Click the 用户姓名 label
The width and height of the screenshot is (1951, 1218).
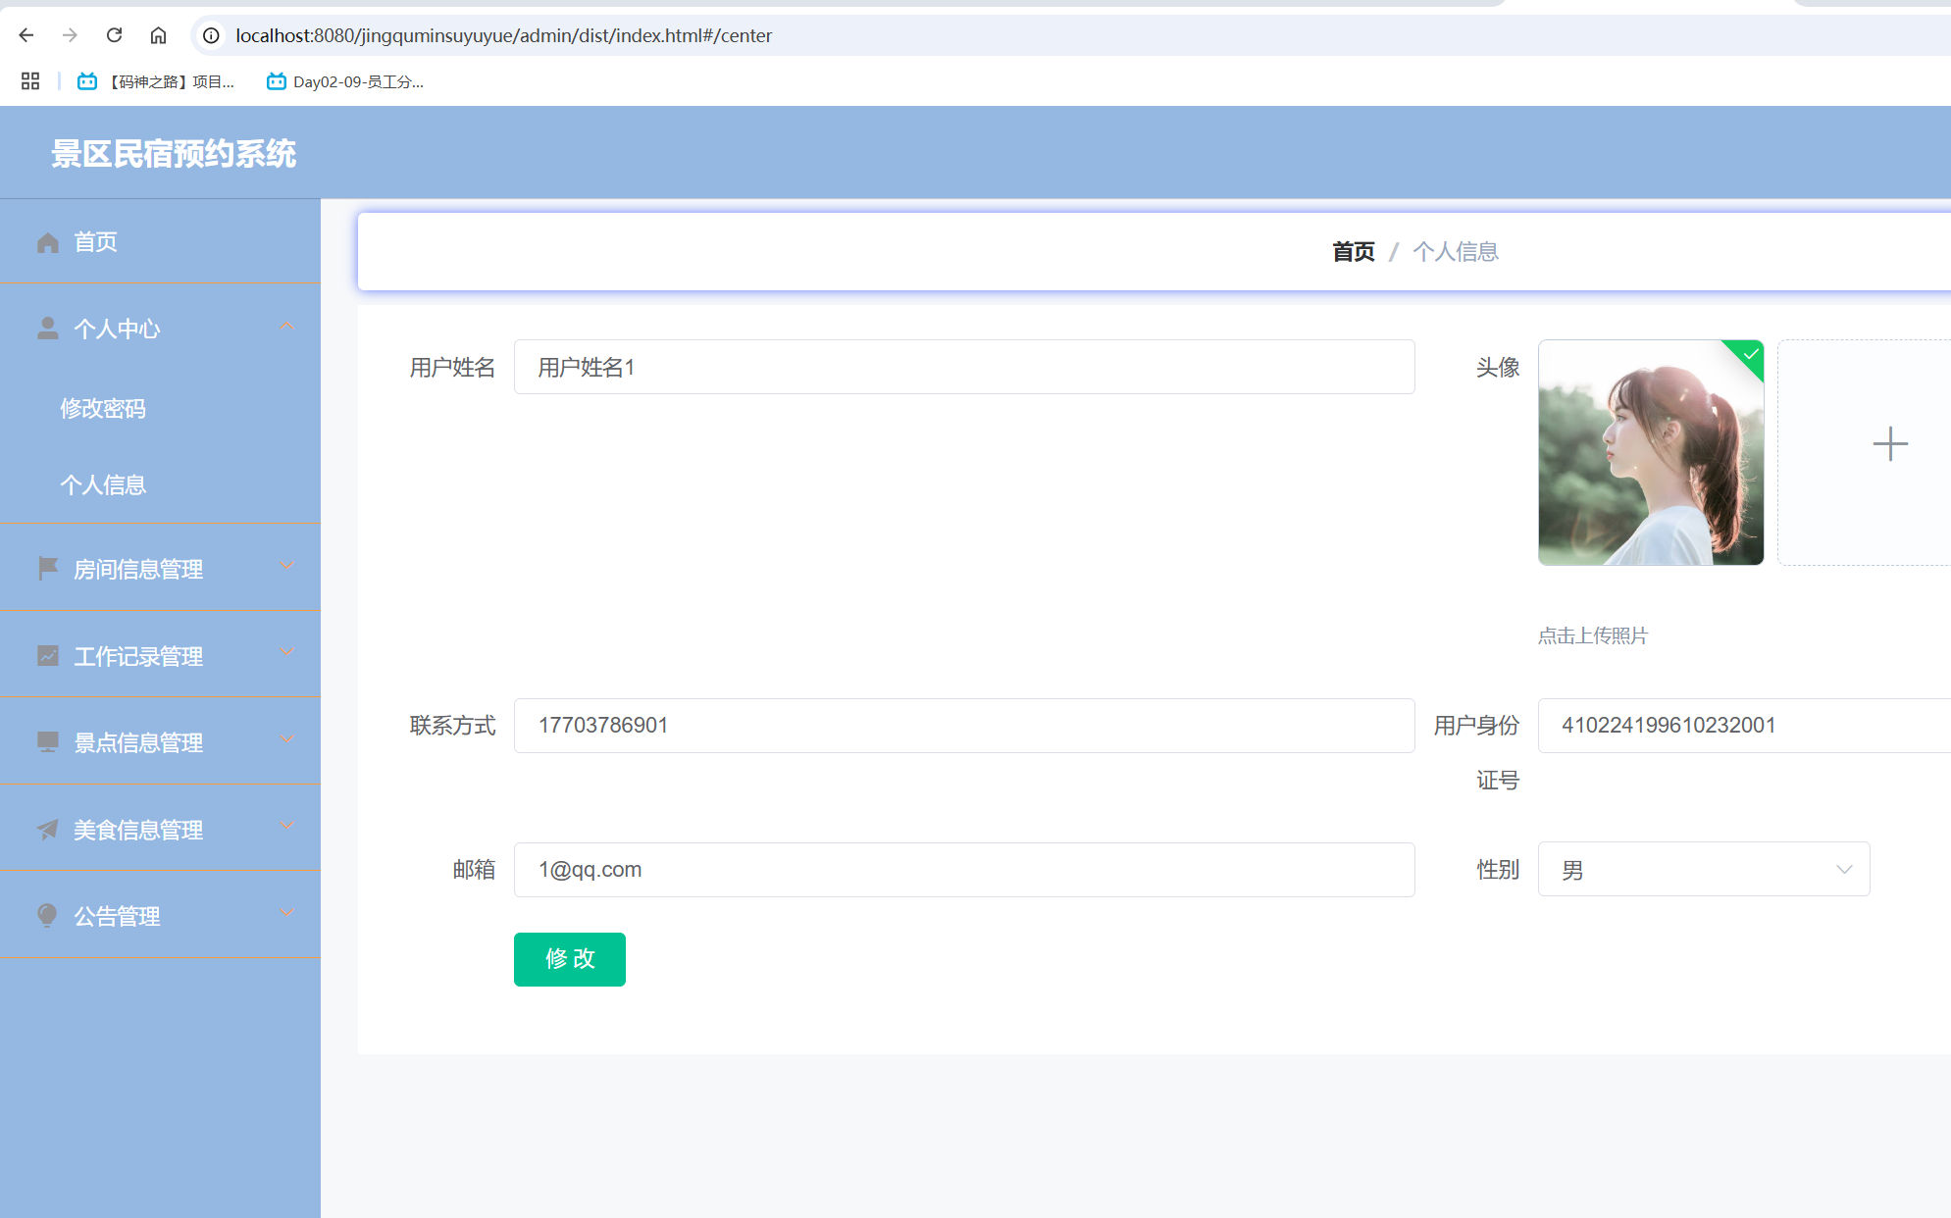[x=452, y=367]
